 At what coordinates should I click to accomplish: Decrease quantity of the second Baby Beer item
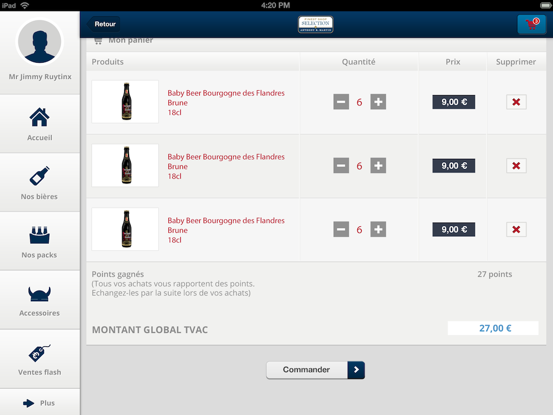pos(341,165)
